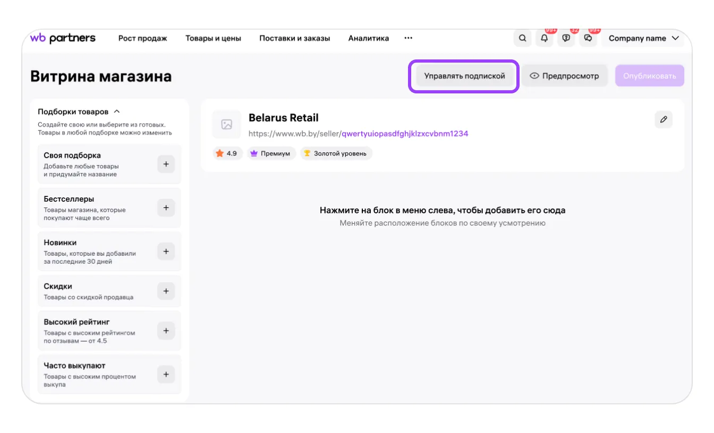Open the Рост продаж menu

(142, 38)
